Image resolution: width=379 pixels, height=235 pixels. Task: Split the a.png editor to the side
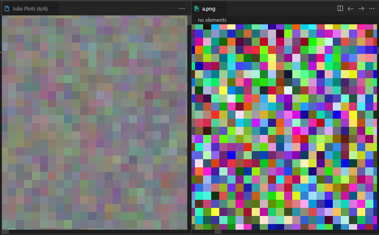(340, 8)
